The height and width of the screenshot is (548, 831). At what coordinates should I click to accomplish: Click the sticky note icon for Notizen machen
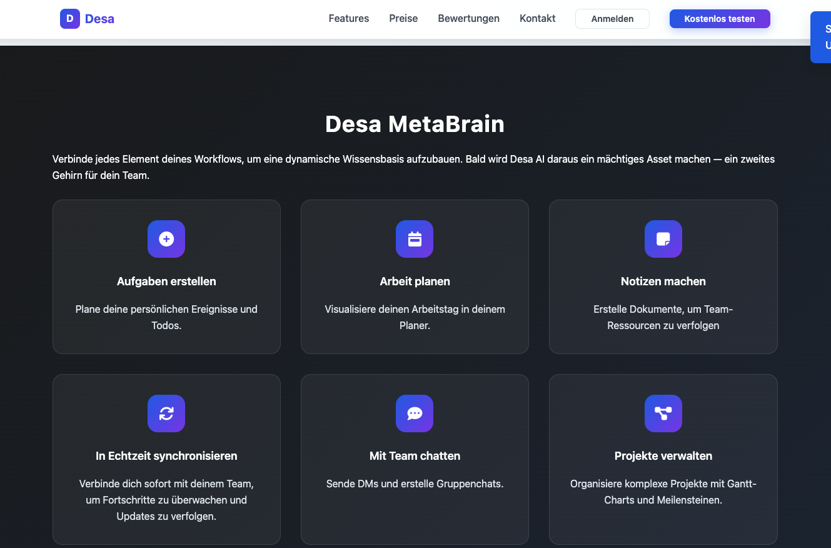663,239
